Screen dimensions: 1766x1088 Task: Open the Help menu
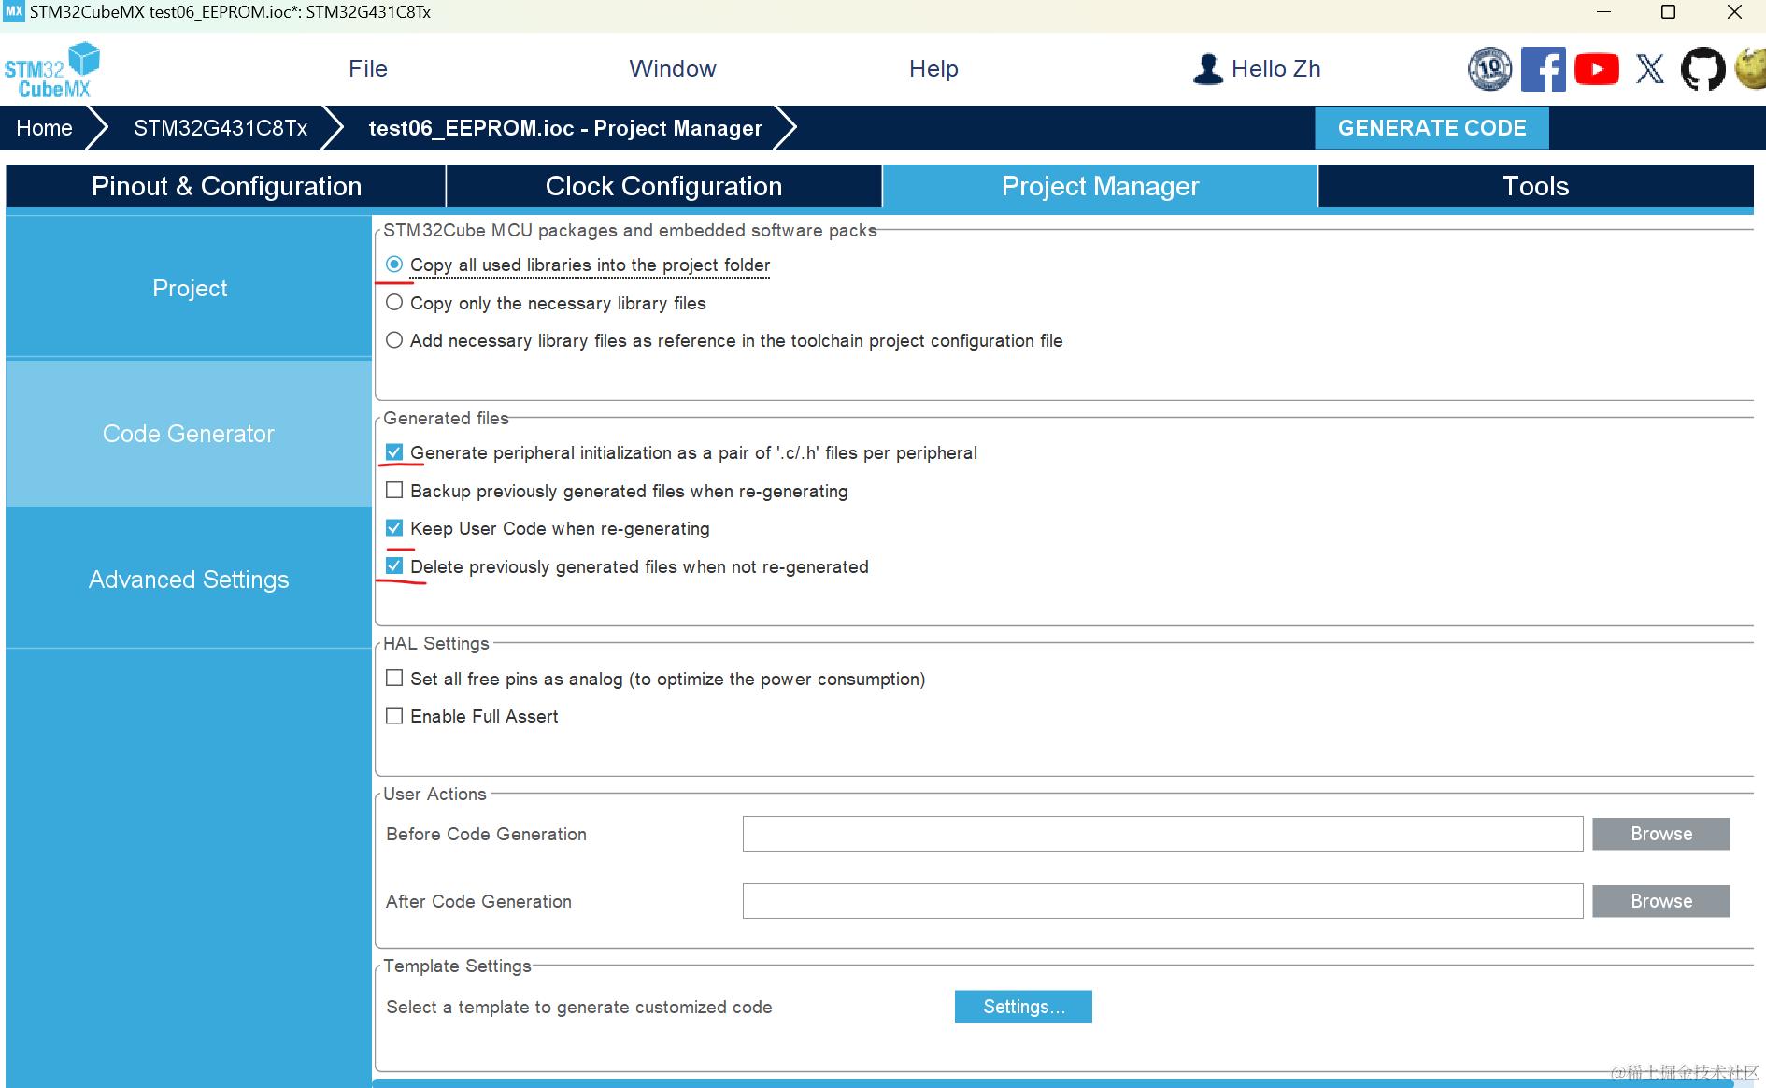pos(933,69)
